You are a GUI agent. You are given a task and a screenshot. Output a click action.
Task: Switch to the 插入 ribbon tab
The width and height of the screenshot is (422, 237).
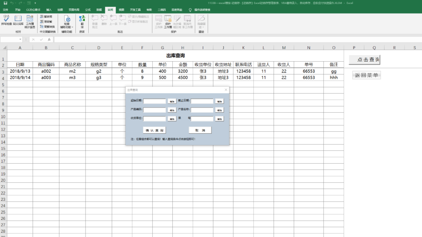[49, 10]
